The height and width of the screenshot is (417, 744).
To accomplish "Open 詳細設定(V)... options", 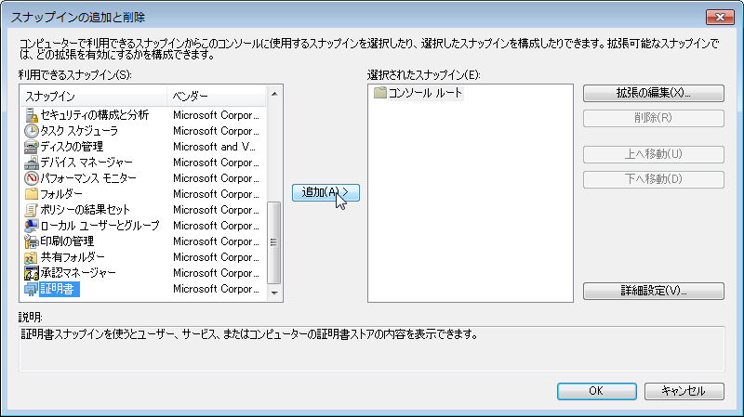I will (653, 291).
